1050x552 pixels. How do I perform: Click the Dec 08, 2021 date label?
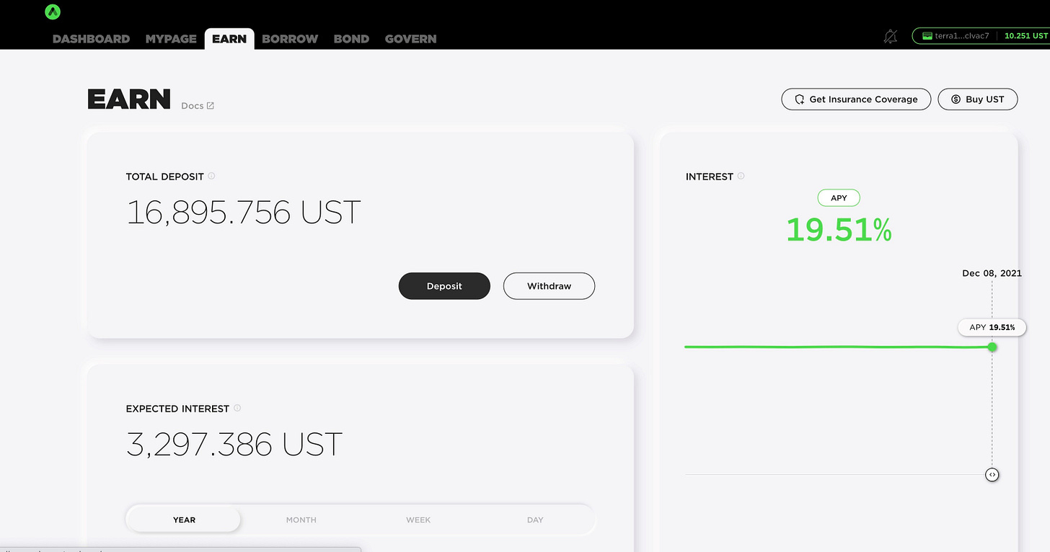(x=992, y=273)
